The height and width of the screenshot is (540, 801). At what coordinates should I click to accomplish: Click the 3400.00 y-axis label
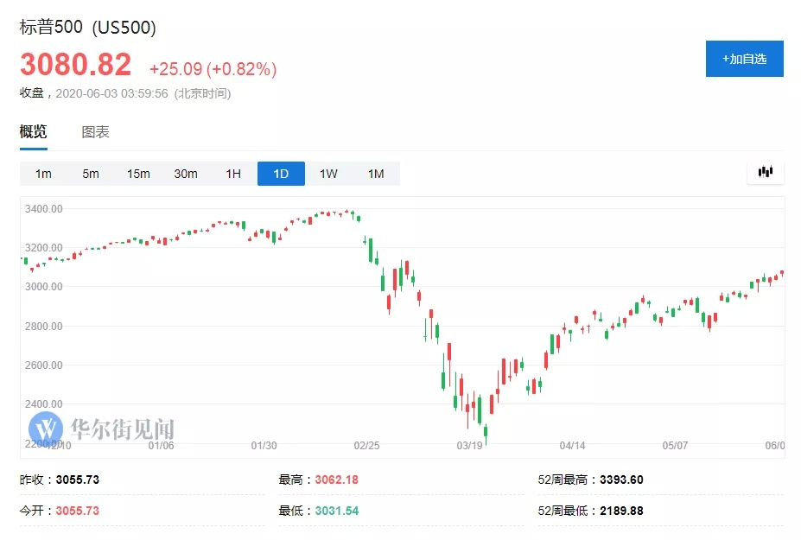[44, 209]
